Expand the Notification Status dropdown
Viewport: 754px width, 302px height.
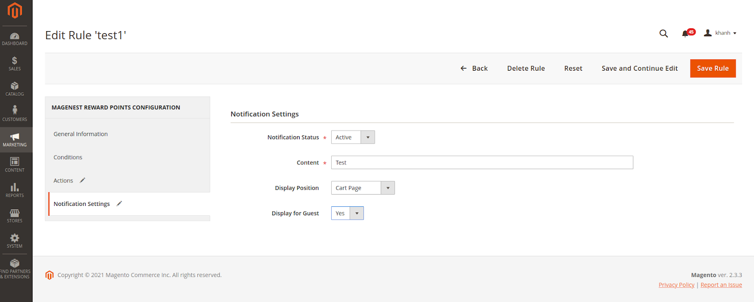pos(353,137)
